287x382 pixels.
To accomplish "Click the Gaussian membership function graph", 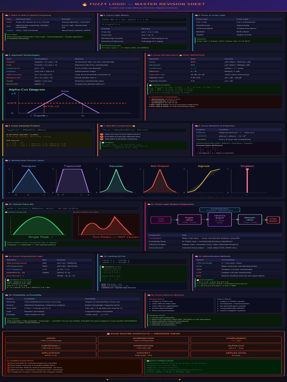I will point(116,180).
